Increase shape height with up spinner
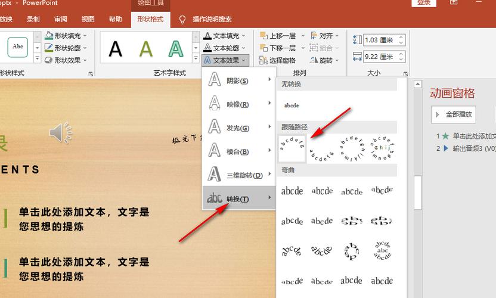 click(x=401, y=37)
